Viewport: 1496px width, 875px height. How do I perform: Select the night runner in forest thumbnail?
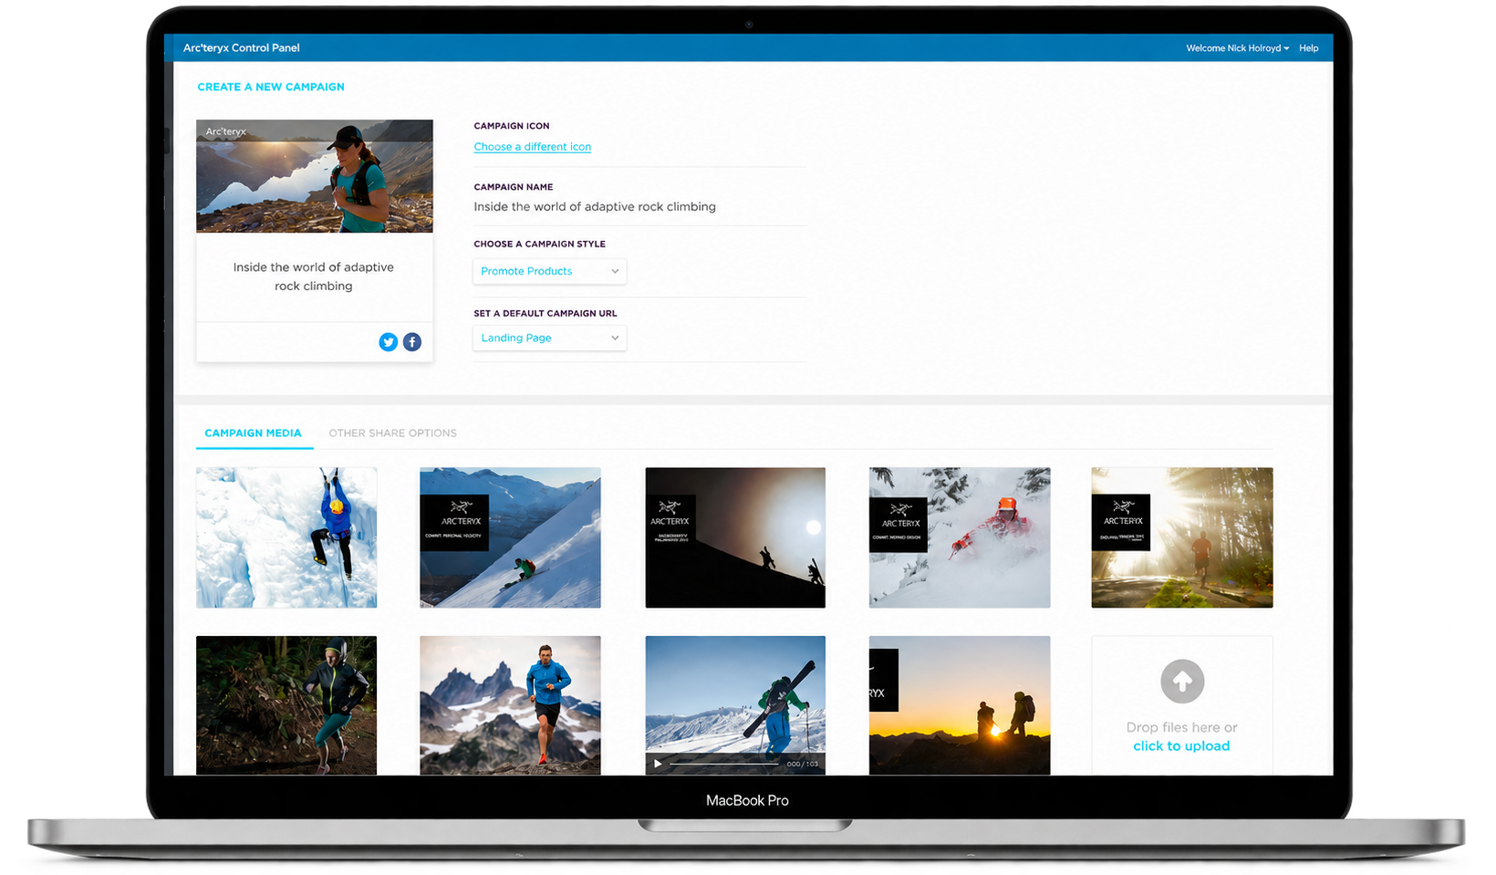click(286, 705)
